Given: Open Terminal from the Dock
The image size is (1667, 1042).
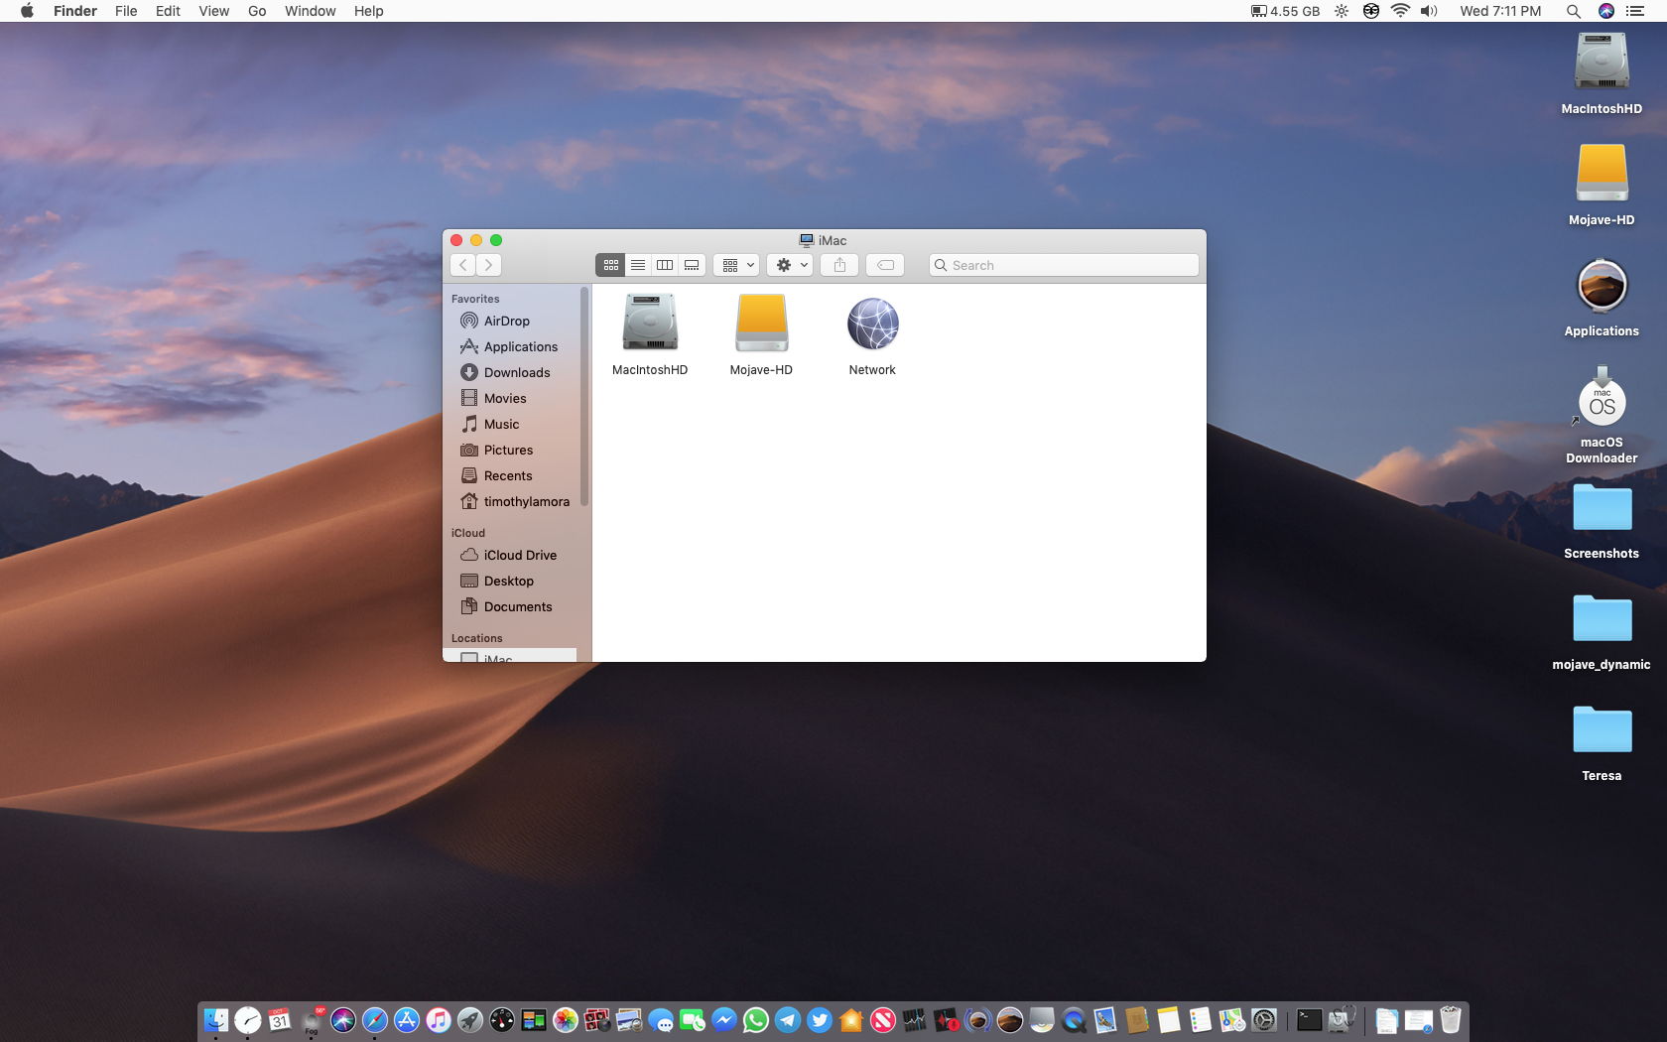Looking at the screenshot, I should (1310, 1020).
